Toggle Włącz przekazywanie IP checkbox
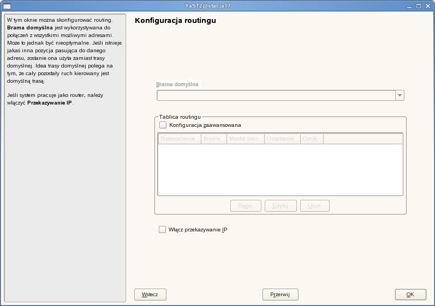The height and width of the screenshot is (306, 435). tap(162, 229)
